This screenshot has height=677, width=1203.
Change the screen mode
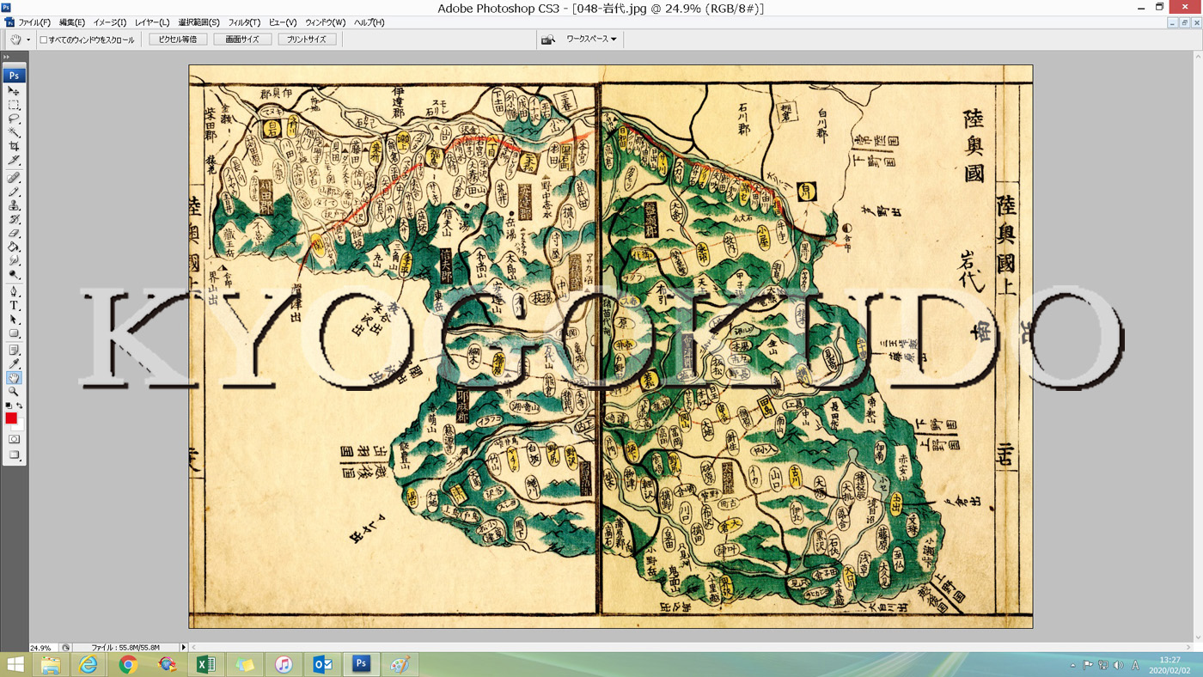pyautogui.click(x=14, y=455)
